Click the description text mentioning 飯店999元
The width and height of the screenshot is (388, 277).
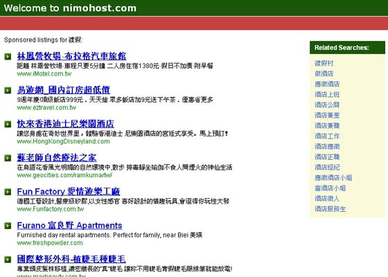[115, 100]
